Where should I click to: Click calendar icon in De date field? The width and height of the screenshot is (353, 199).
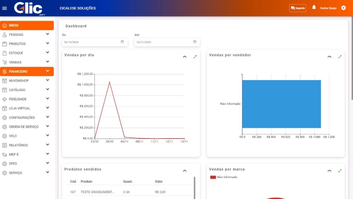[122, 42]
